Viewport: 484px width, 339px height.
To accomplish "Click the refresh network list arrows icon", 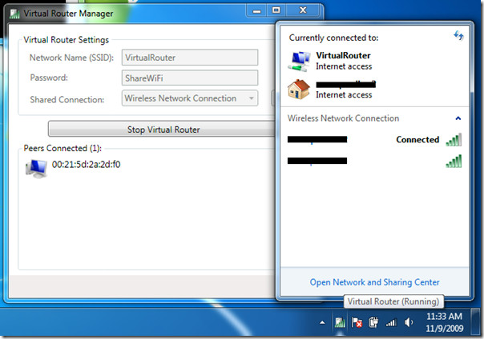I will (458, 35).
